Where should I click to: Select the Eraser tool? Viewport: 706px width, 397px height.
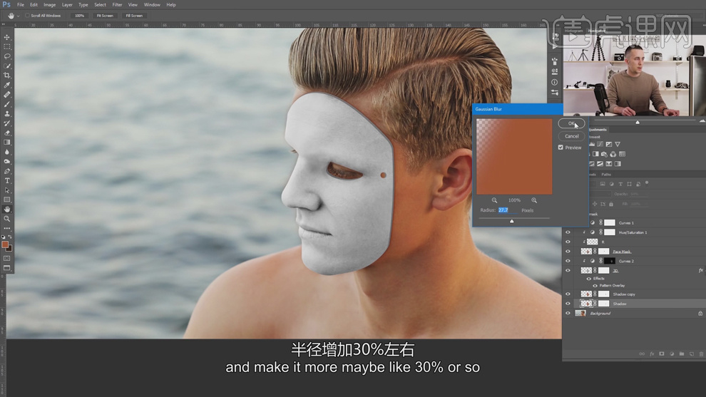coord(6,133)
